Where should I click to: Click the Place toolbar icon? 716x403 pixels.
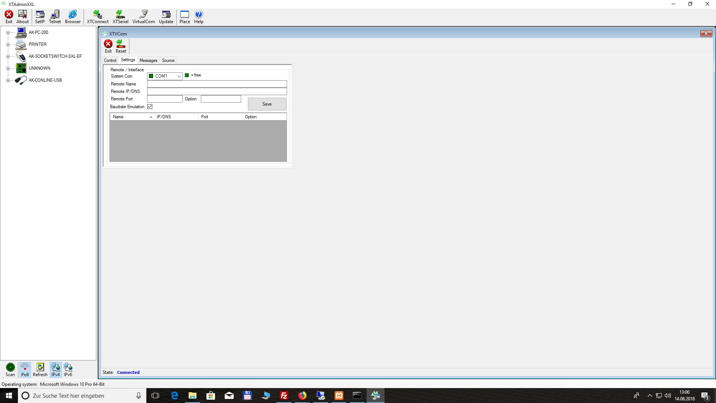[x=185, y=17]
